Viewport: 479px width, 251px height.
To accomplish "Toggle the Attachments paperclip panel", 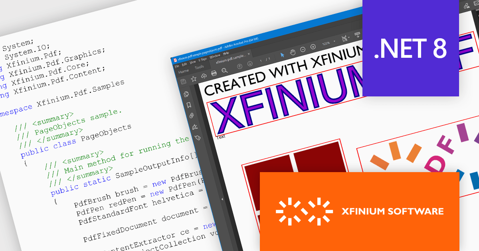I will 191,115.
